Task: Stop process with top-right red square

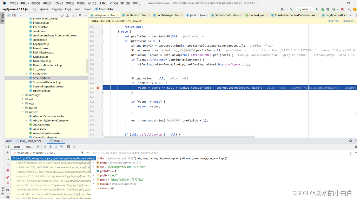Action: pos(342,9)
